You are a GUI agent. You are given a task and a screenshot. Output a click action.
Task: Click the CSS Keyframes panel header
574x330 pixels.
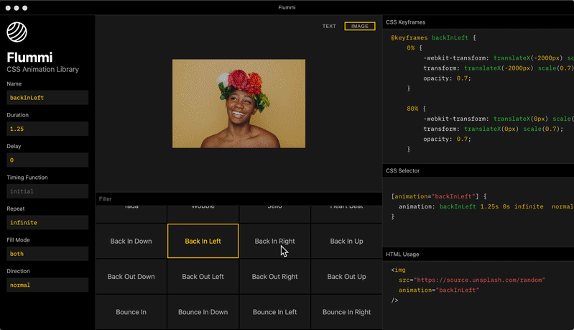coord(478,22)
